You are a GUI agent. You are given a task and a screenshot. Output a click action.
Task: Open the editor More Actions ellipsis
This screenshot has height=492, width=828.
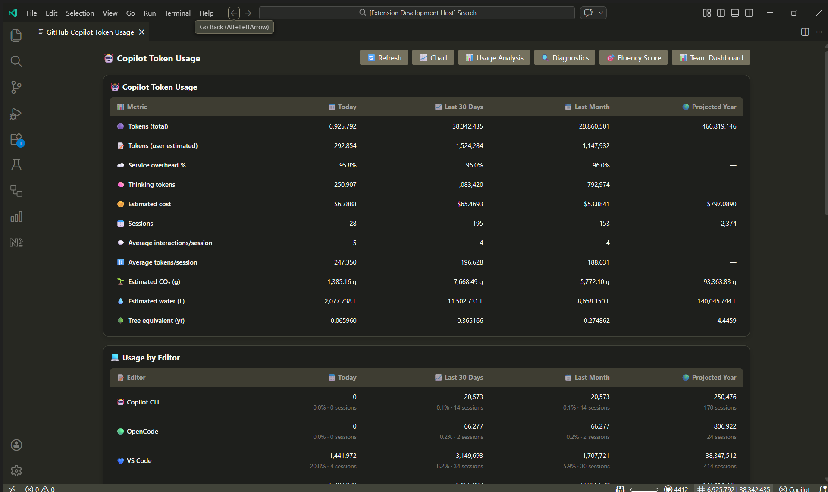pos(819,32)
